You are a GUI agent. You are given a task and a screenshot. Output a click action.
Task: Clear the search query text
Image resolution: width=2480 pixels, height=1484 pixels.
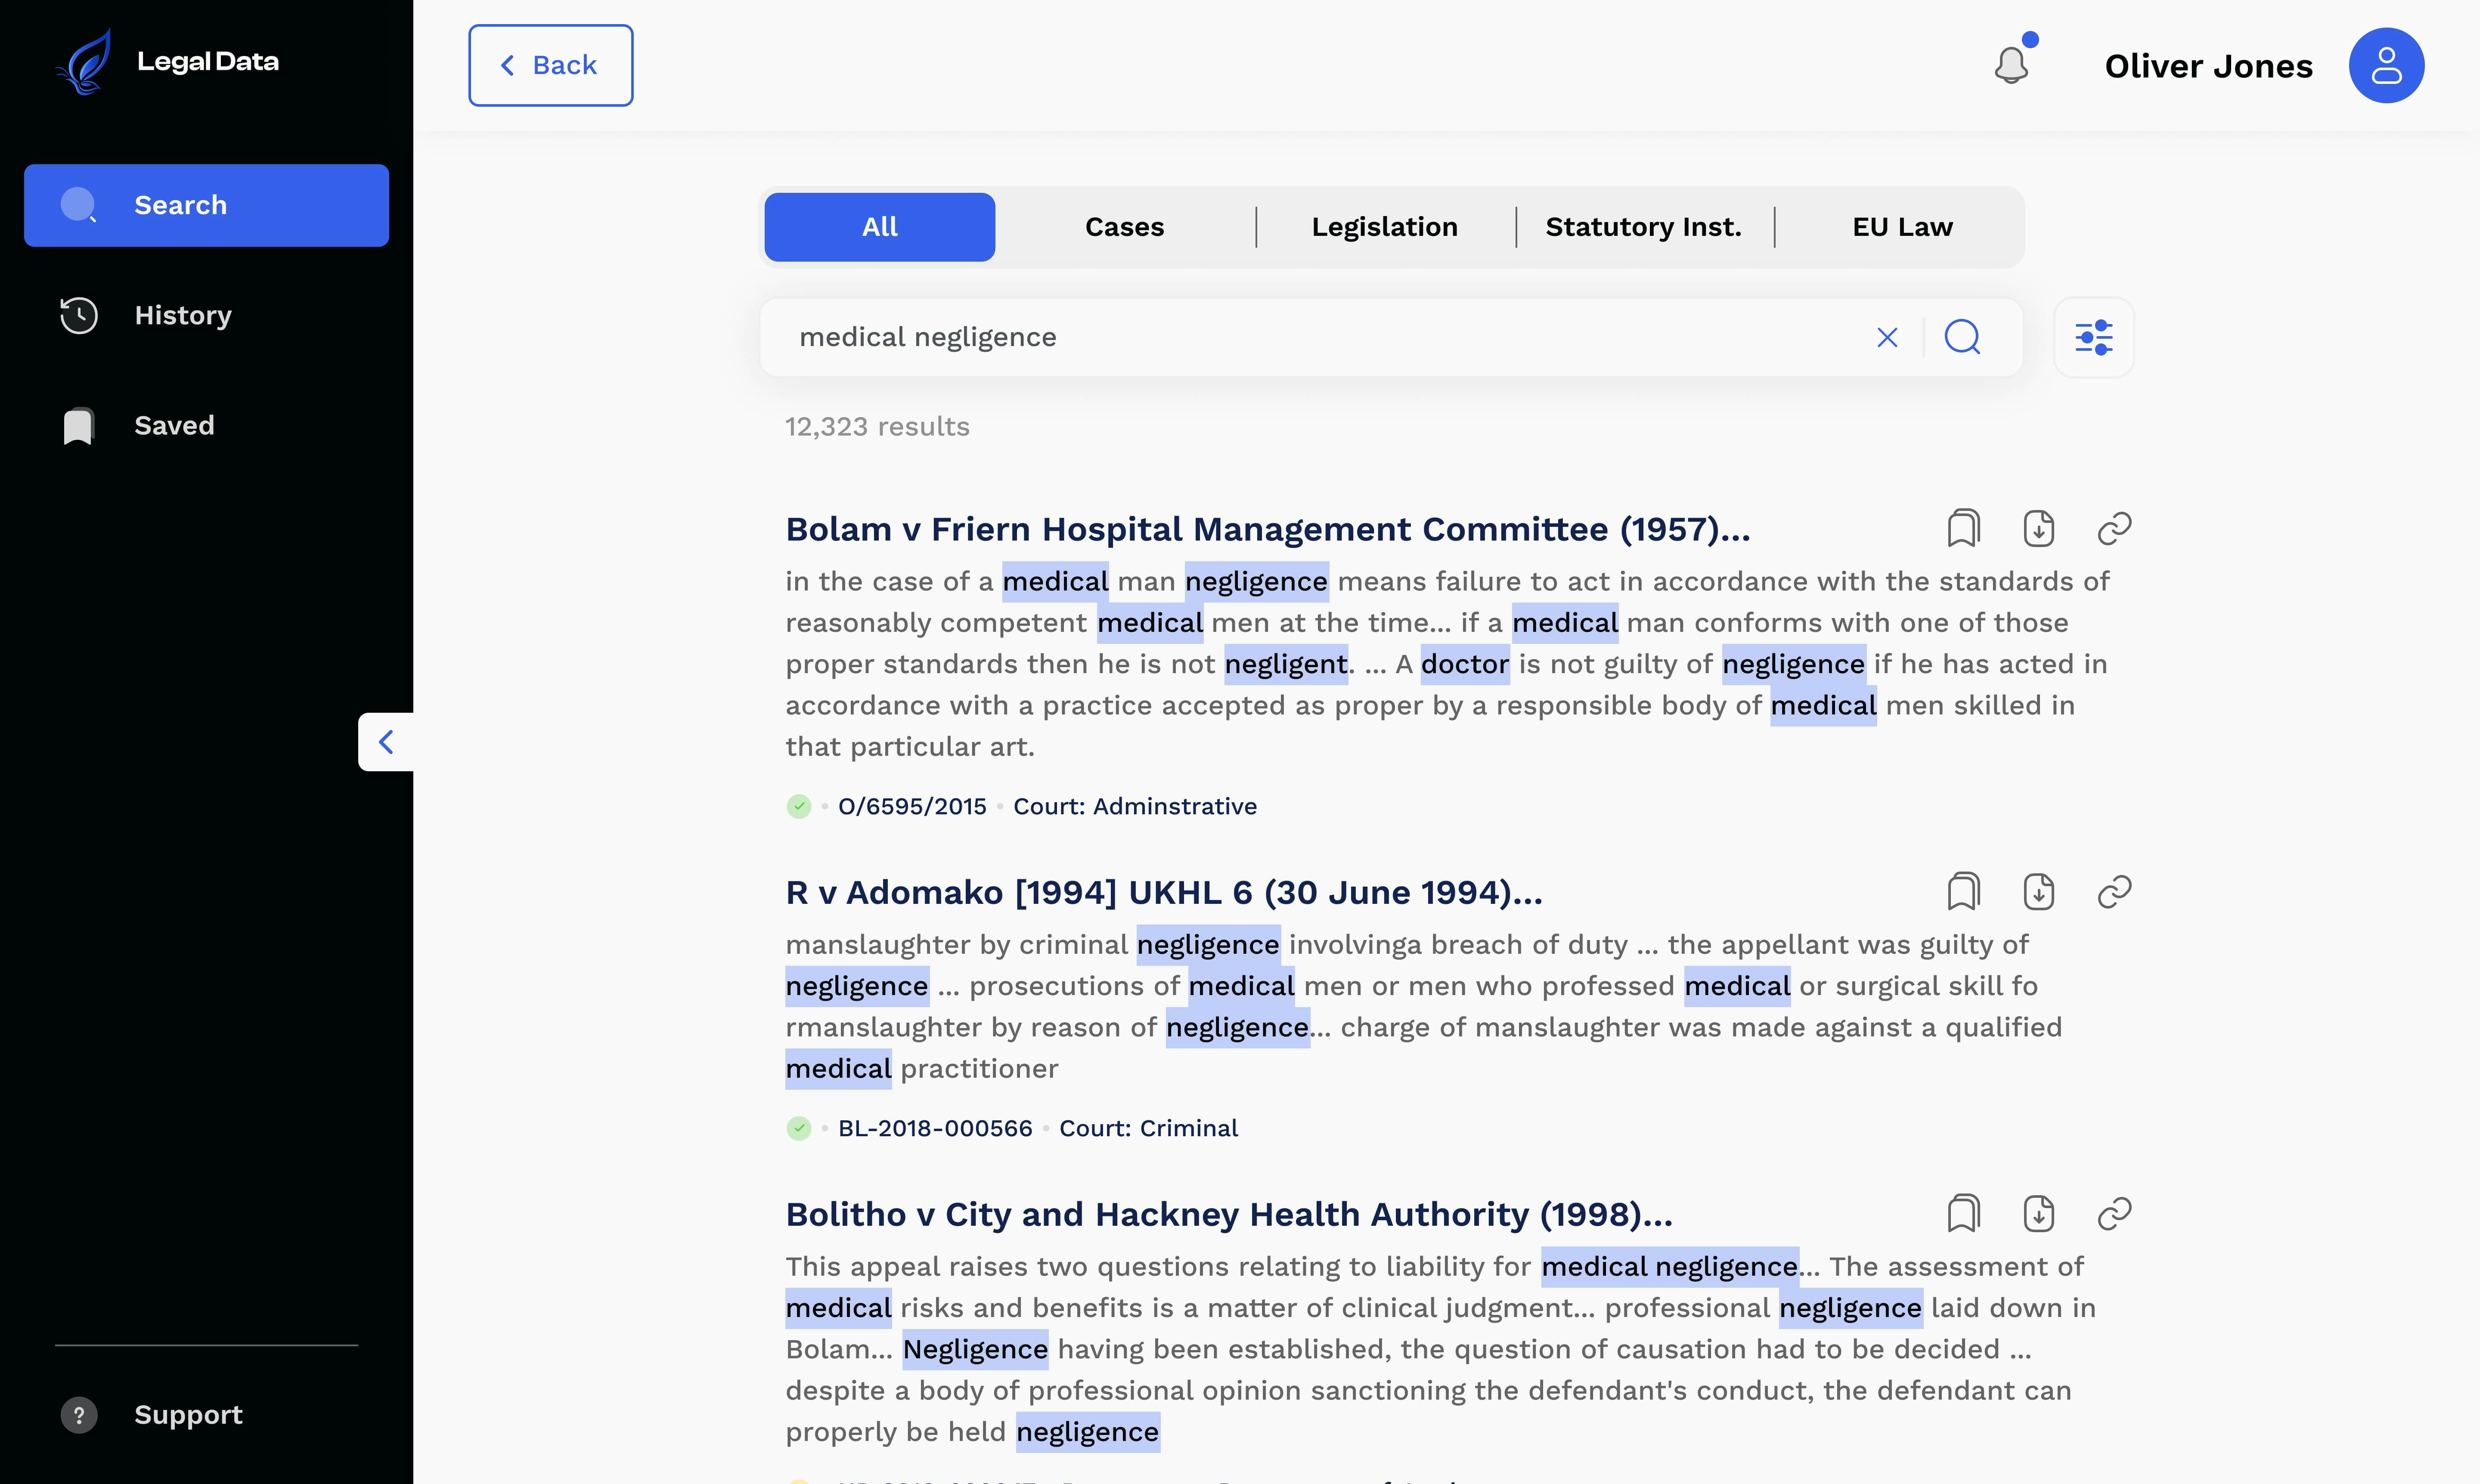[1887, 338]
